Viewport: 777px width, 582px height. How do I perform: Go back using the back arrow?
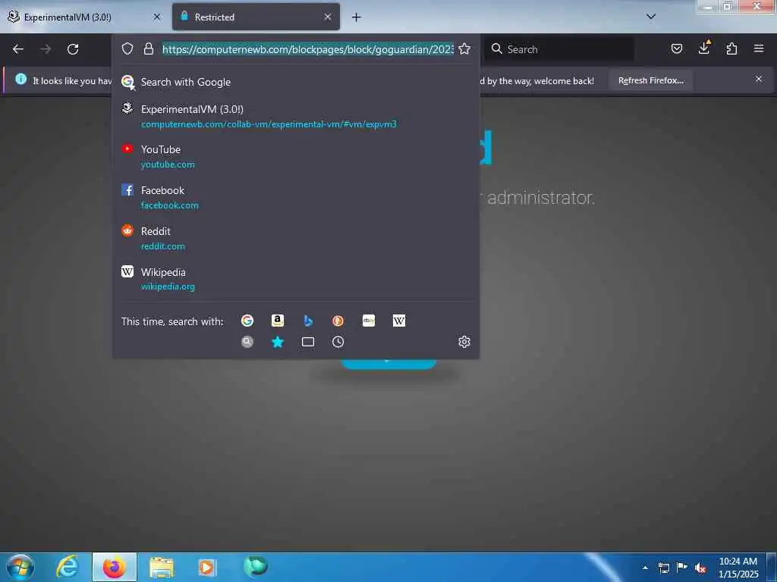[18, 49]
